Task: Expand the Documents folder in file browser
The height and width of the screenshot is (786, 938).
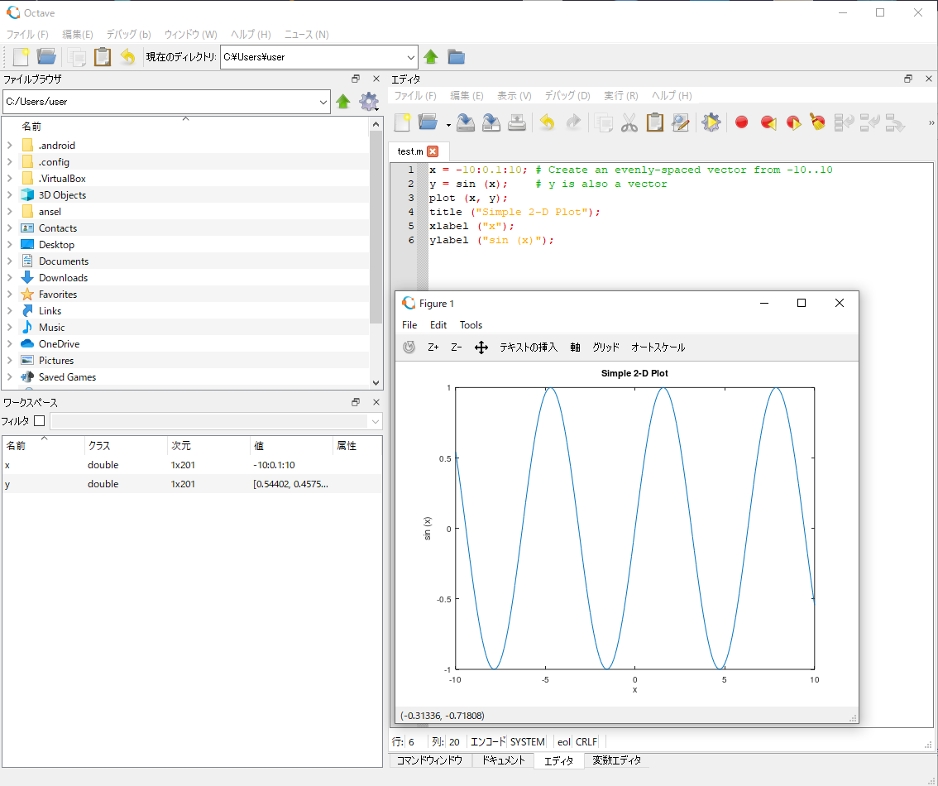Action: pos(9,261)
